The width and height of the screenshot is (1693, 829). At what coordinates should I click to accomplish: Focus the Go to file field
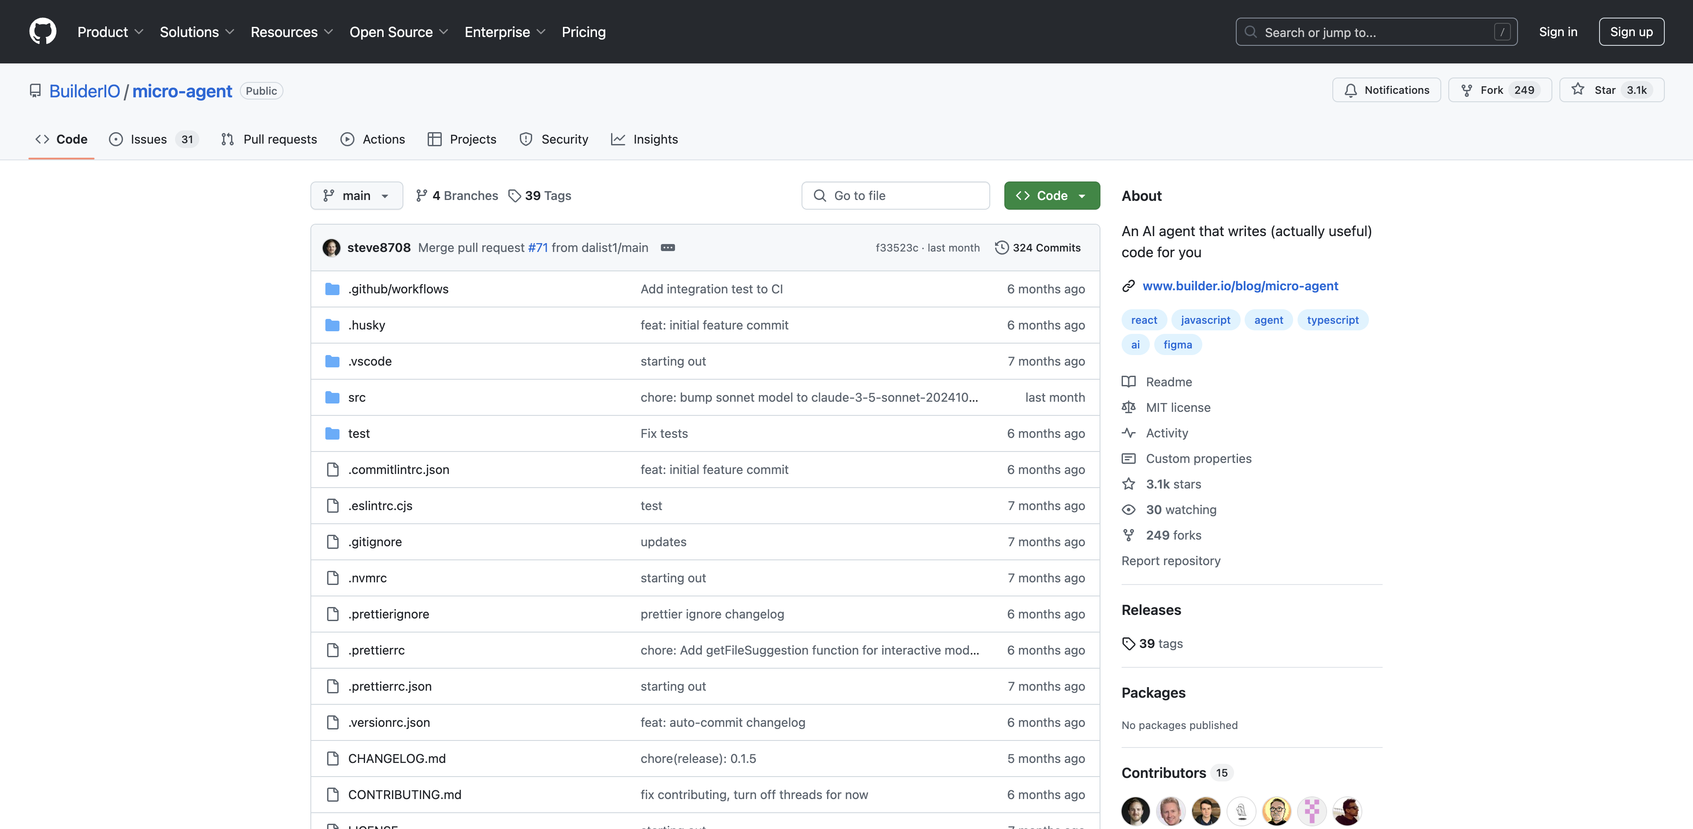pos(895,196)
